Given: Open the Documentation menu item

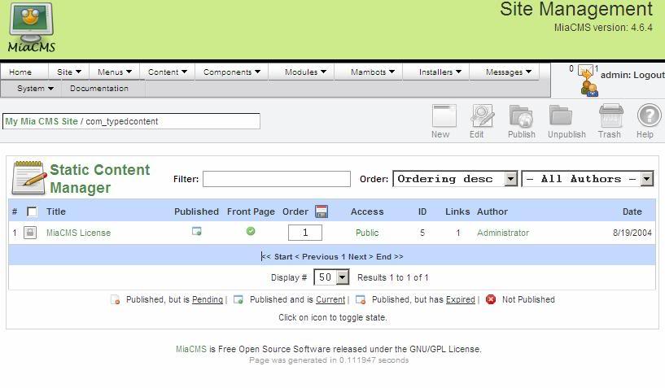Looking at the screenshot, I should (x=98, y=88).
